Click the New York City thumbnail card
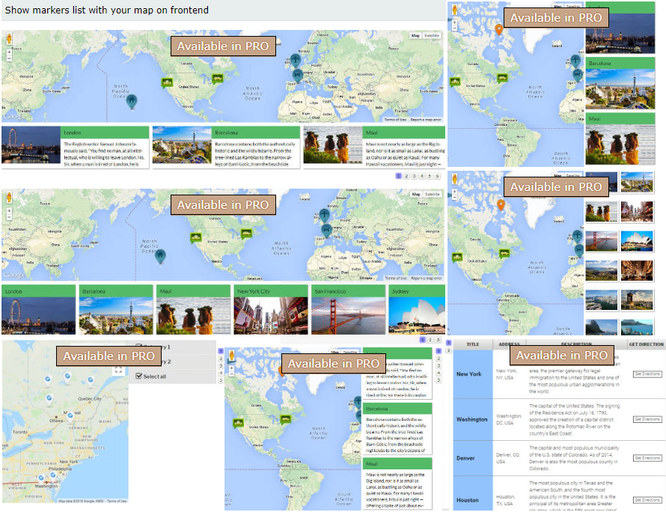Image resolution: width=666 pixels, height=530 pixels. [x=270, y=309]
